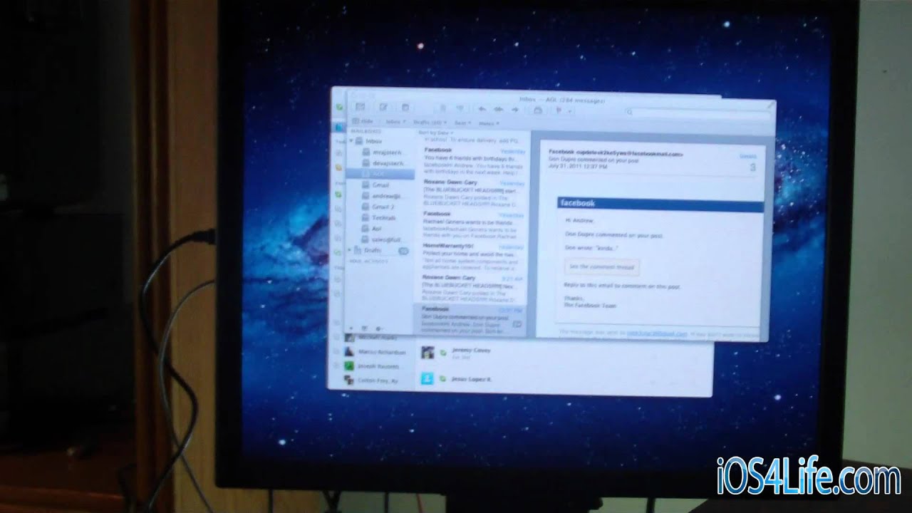This screenshot has width=912, height=513.
Task: Click the Mail search field
Action: tap(698, 112)
